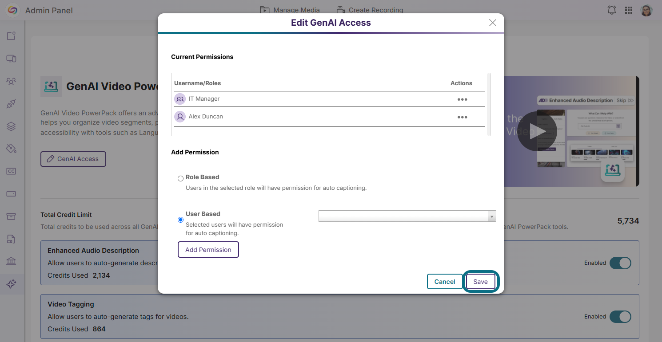Click the Current Permissions heading
This screenshot has width=662, height=342.
click(202, 57)
